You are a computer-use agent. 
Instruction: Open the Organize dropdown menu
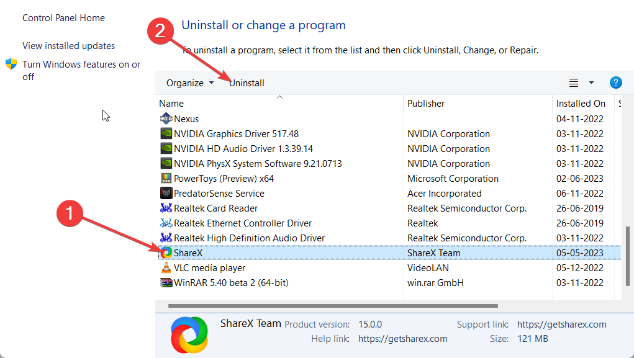click(x=189, y=83)
